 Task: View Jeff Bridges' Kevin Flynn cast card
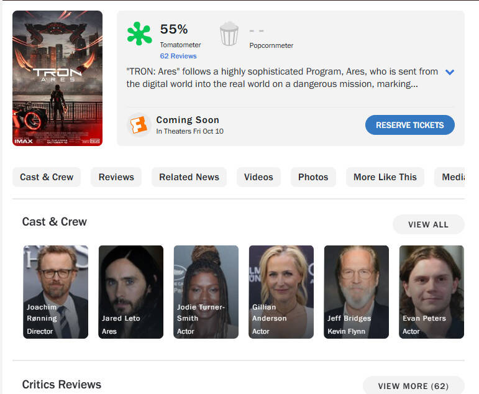[357, 291]
